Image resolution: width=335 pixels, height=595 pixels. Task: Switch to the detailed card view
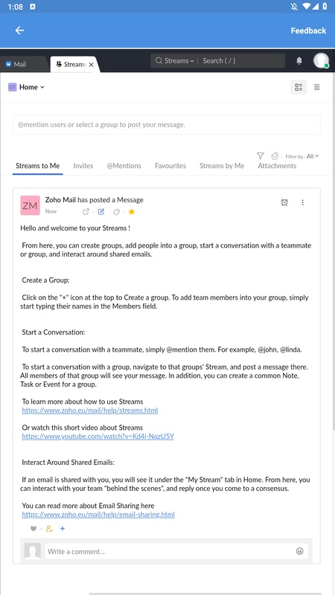point(299,87)
